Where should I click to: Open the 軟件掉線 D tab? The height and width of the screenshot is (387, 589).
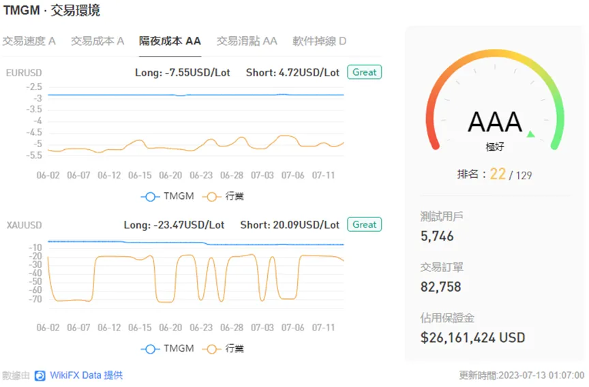[319, 41]
